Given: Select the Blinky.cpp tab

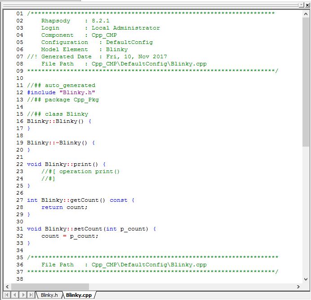Looking at the screenshot, I should [79, 295].
